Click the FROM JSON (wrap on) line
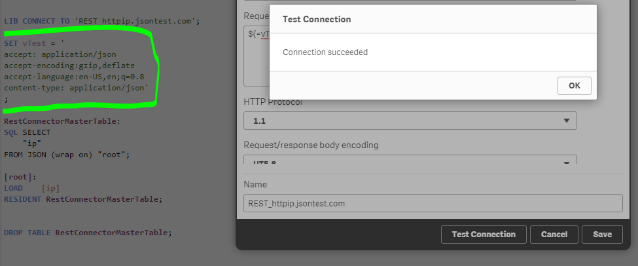 [x=67, y=155]
